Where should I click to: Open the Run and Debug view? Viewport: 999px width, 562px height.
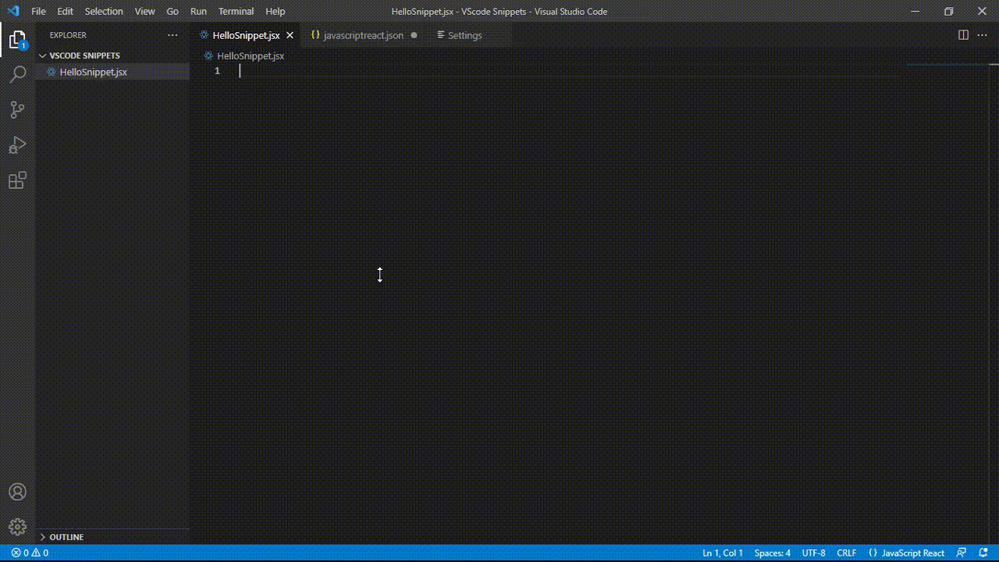tap(17, 145)
